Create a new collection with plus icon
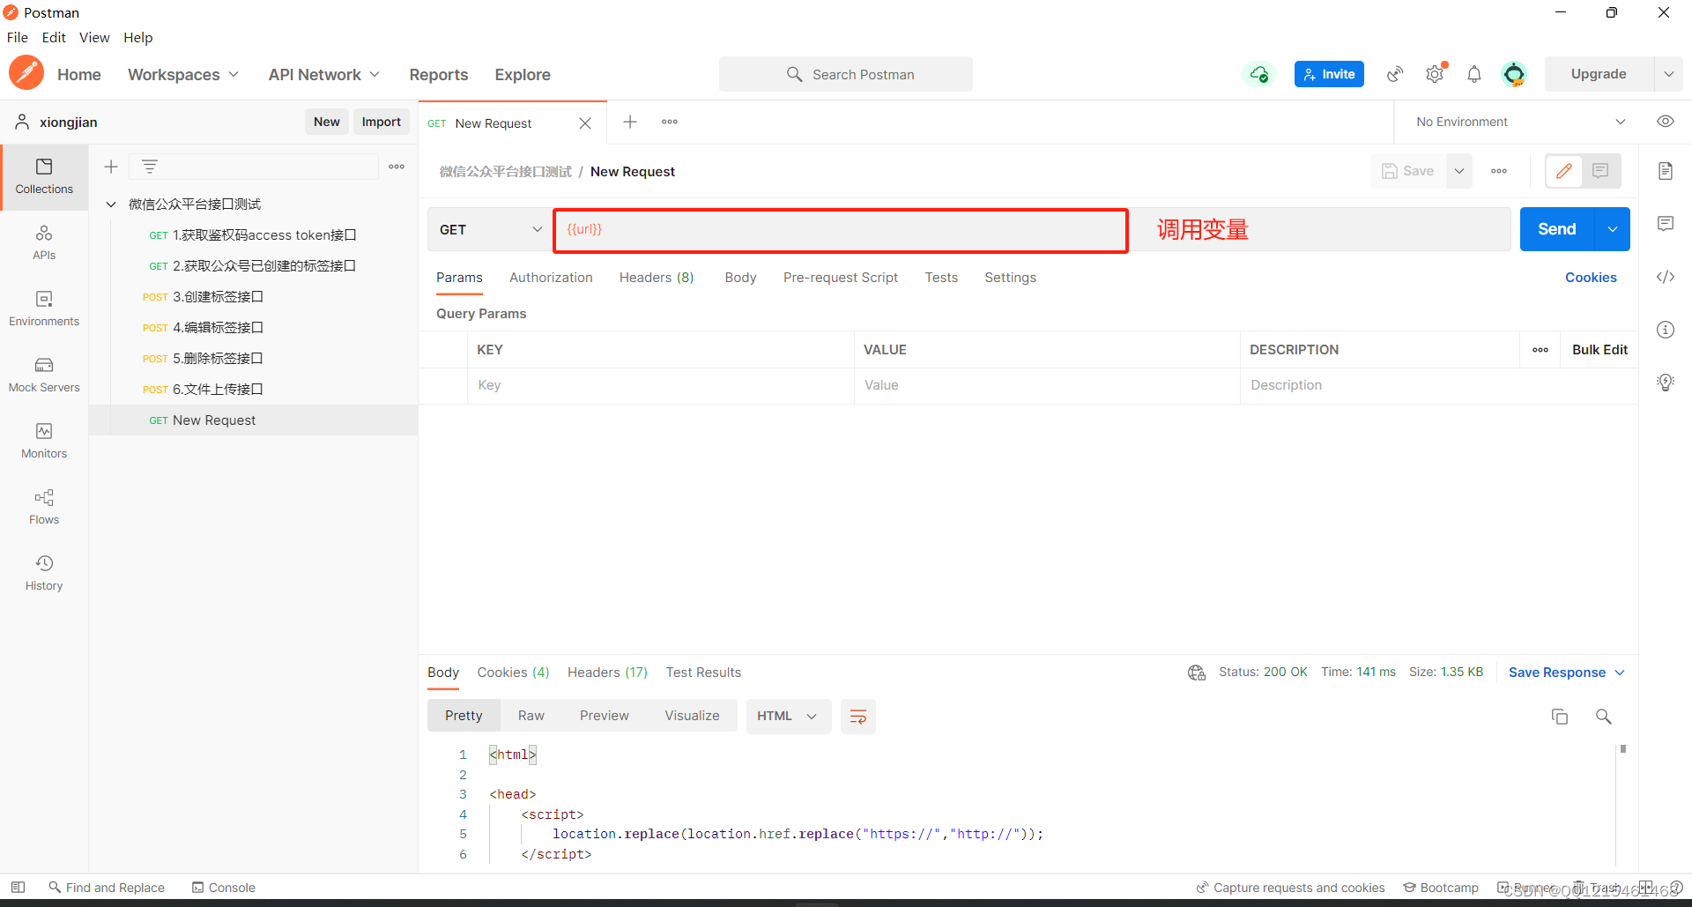 coord(111,167)
